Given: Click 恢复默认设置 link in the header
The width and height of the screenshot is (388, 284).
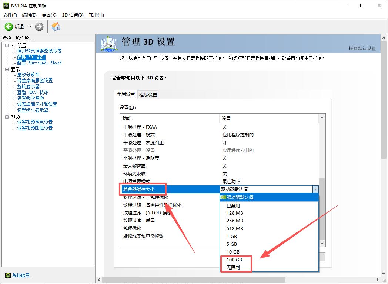Looking at the screenshot, I should pyautogui.click(x=362, y=49).
